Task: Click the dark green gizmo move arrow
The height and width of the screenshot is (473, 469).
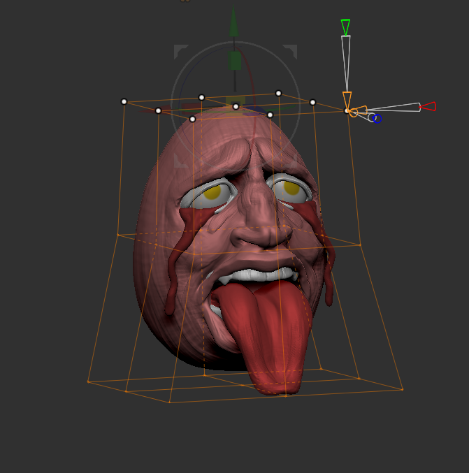Action: [235, 24]
